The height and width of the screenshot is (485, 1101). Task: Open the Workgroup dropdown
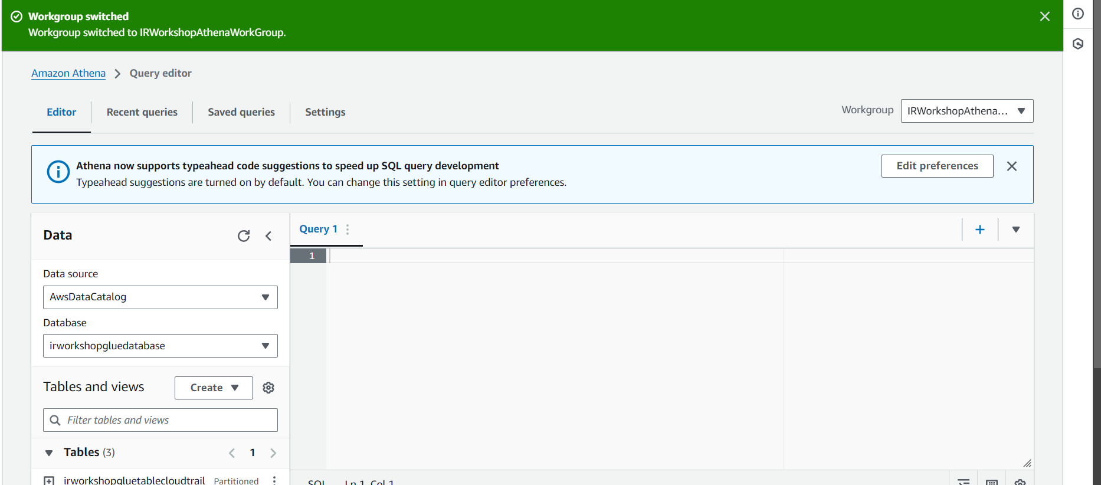(x=967, y=111)
